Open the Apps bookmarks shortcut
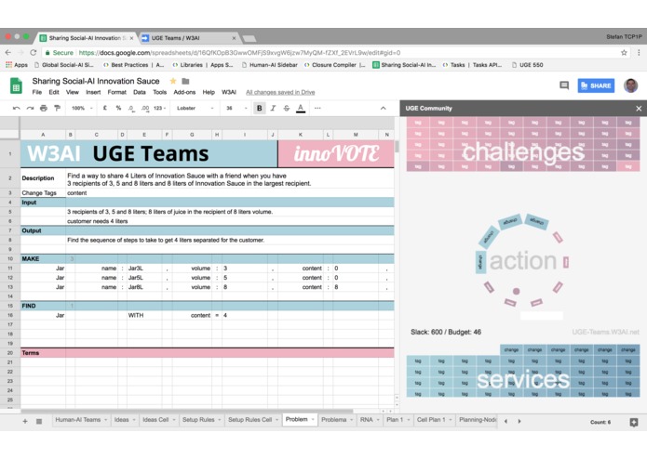This screenshot has width=647, height=459. point(17,65)
